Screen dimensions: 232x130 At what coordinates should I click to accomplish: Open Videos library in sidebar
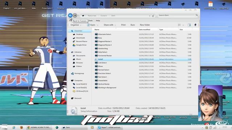tap(77, 66)
